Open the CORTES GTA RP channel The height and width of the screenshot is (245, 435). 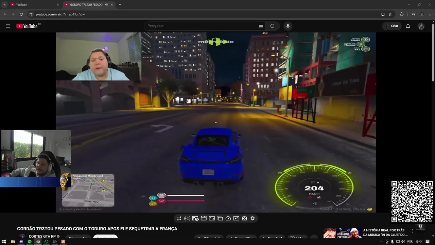click(x=42, y=236)
